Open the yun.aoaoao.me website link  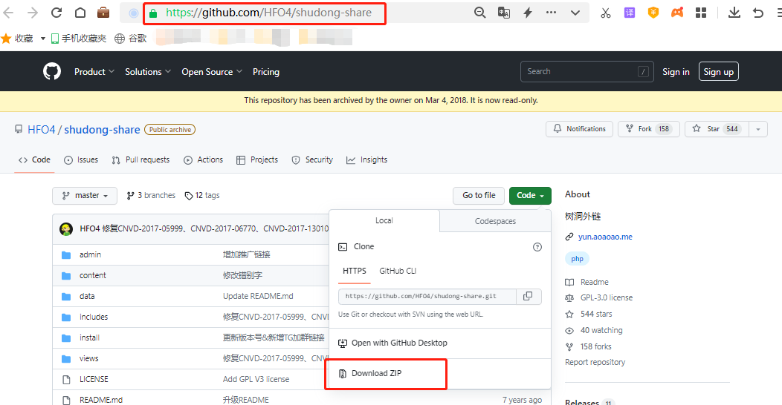[x=605, y=237]
